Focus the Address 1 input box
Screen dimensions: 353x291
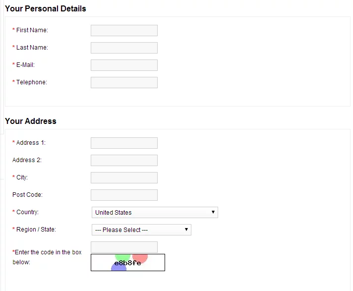124,143
